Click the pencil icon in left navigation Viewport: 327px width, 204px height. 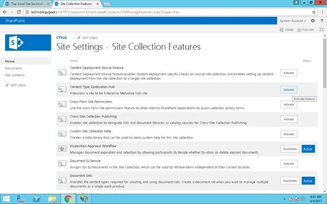point(7,85)
